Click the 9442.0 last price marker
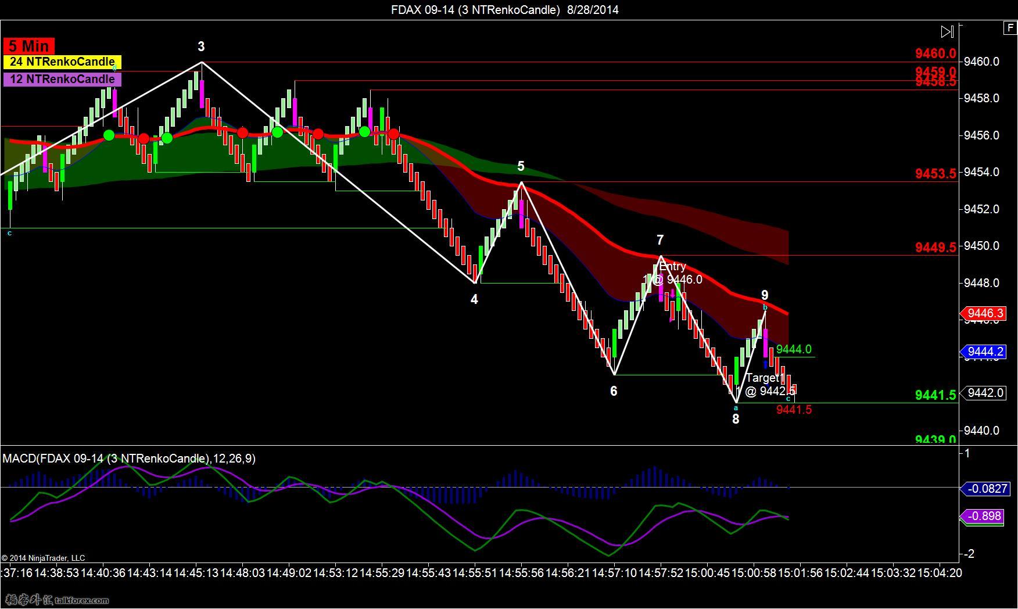 tap(984, 393)
